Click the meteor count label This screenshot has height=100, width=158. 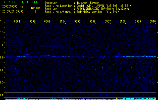(36, 8)
